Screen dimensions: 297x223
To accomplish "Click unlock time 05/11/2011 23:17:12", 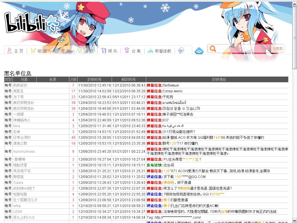I will coord(129,97).
